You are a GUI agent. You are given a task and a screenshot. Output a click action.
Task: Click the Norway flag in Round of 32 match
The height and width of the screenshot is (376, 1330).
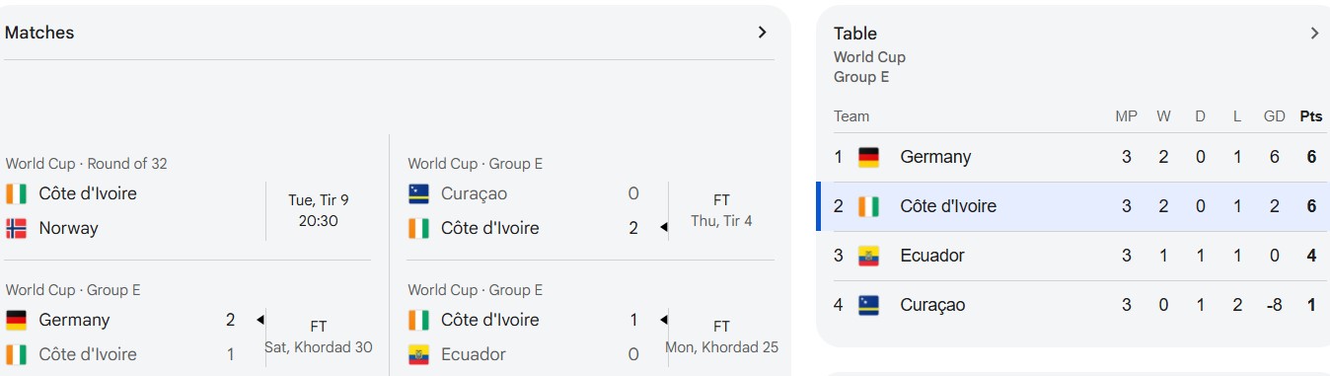[16, 228]
